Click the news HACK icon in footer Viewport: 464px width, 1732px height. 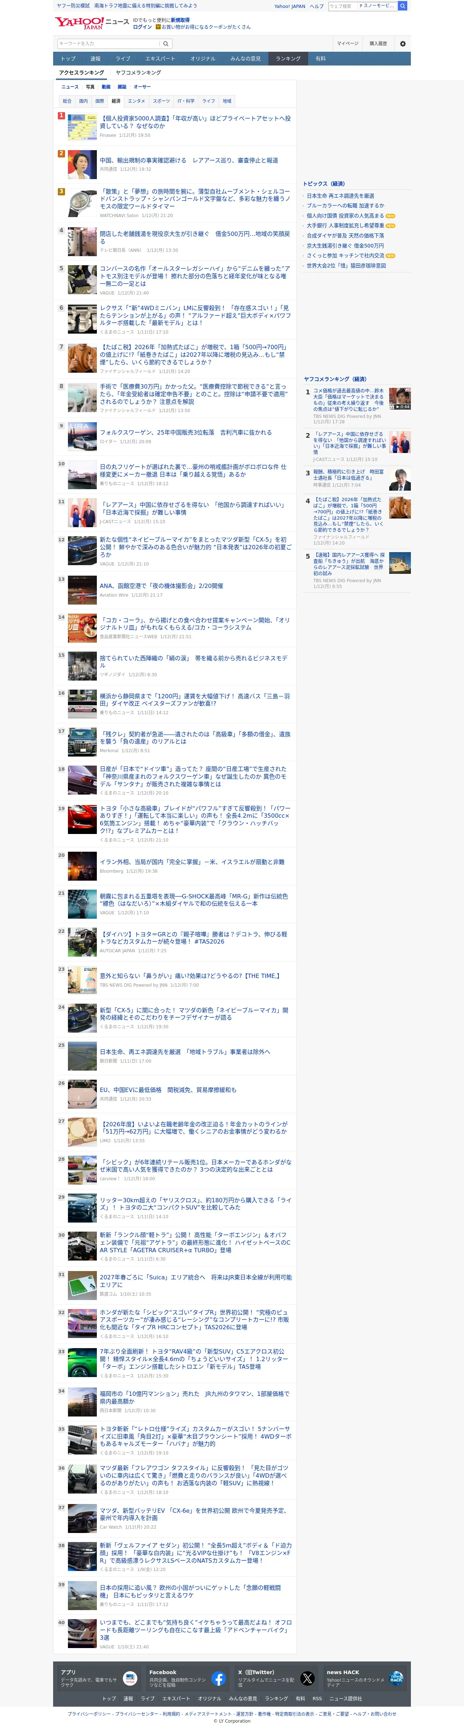(396, 1678)
